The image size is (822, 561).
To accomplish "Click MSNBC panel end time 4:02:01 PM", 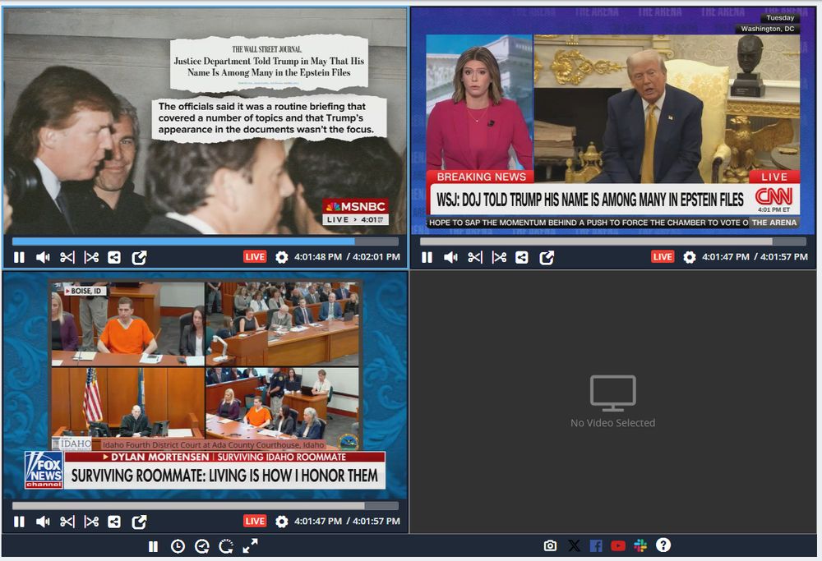I will pos(376,257).
